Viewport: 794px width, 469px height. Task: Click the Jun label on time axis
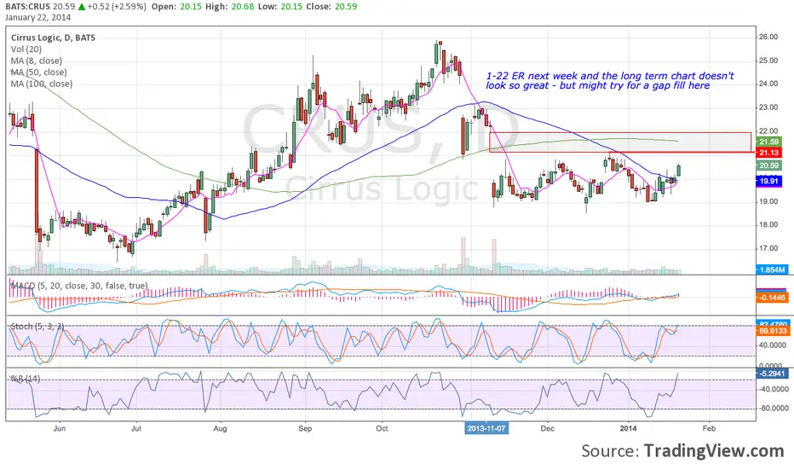click(60, 428)
